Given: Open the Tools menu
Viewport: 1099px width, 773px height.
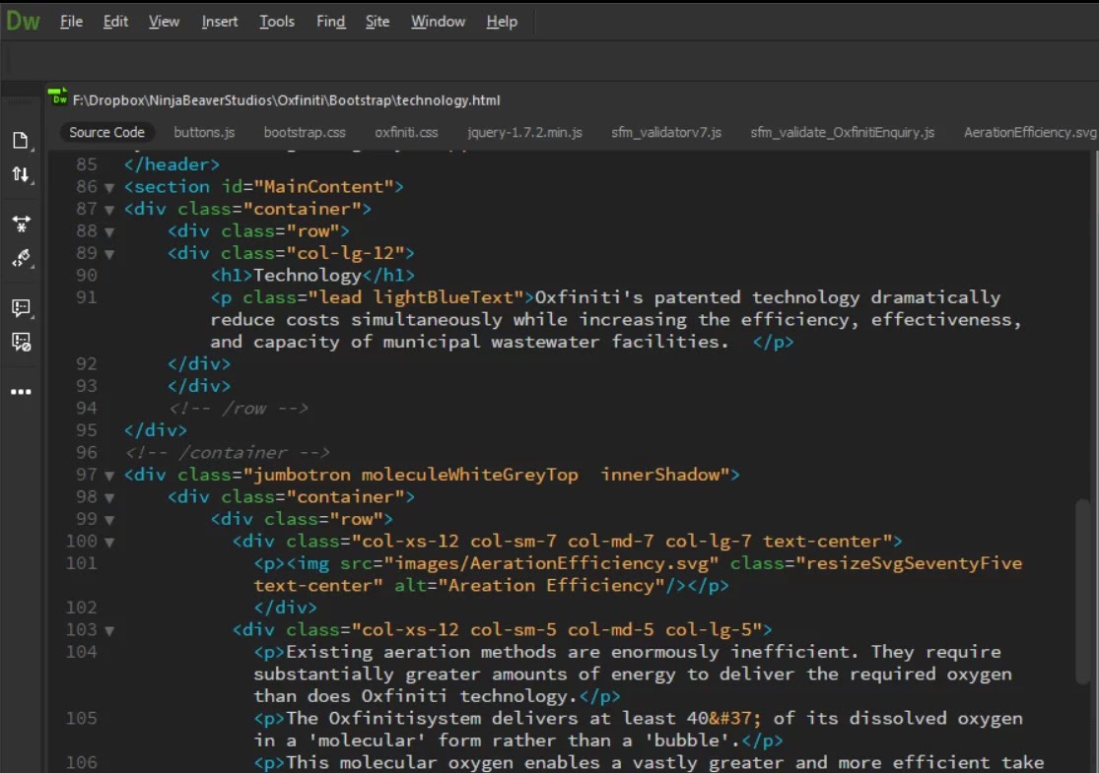Looking at the screenshot, I should 277,22.
